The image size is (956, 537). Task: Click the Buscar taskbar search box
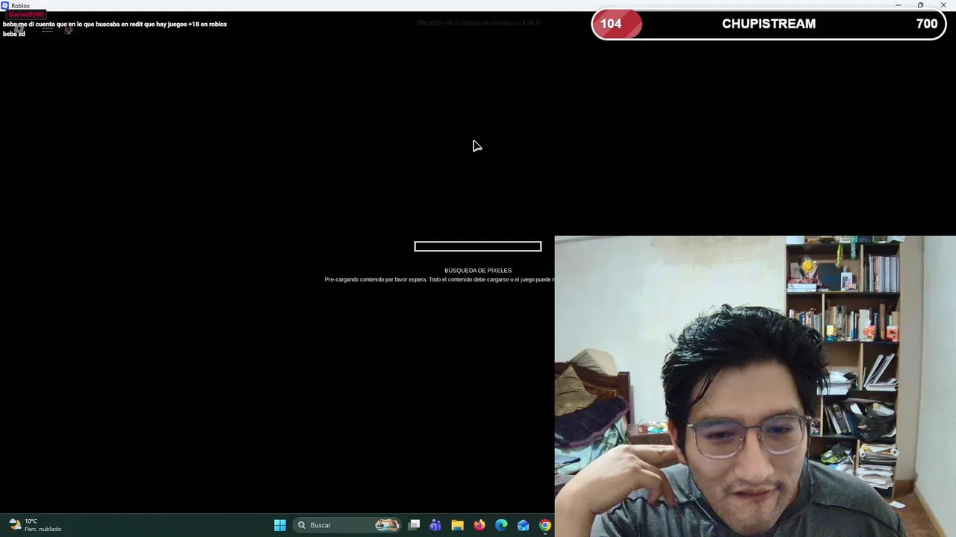[347, 525]
